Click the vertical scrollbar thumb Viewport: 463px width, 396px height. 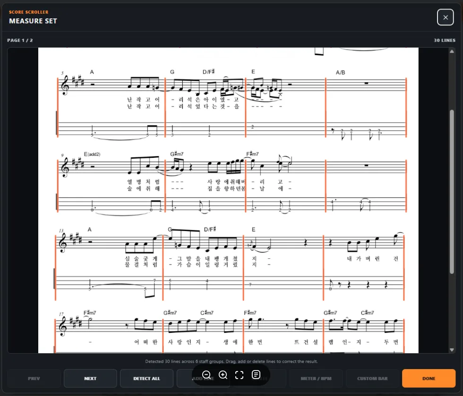[x=452, y=192]
